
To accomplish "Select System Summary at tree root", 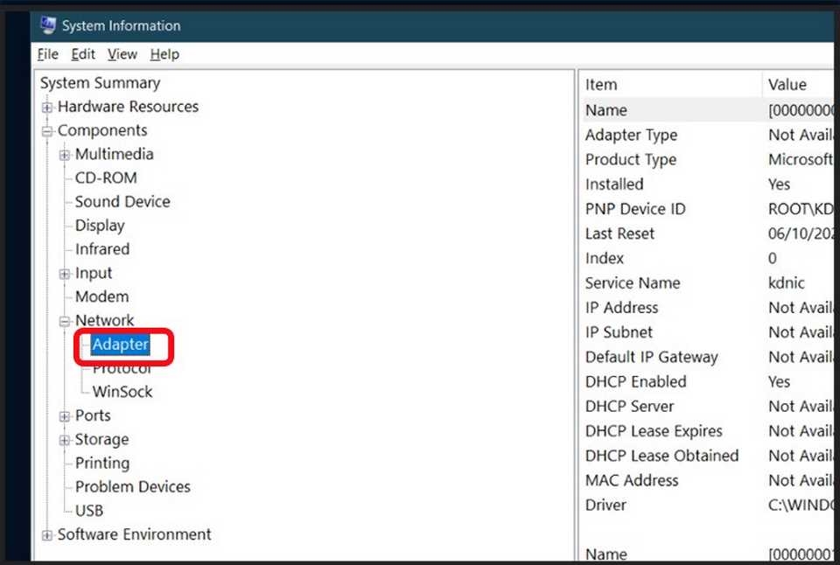I will pyautogui.click(x=100, y=83).
